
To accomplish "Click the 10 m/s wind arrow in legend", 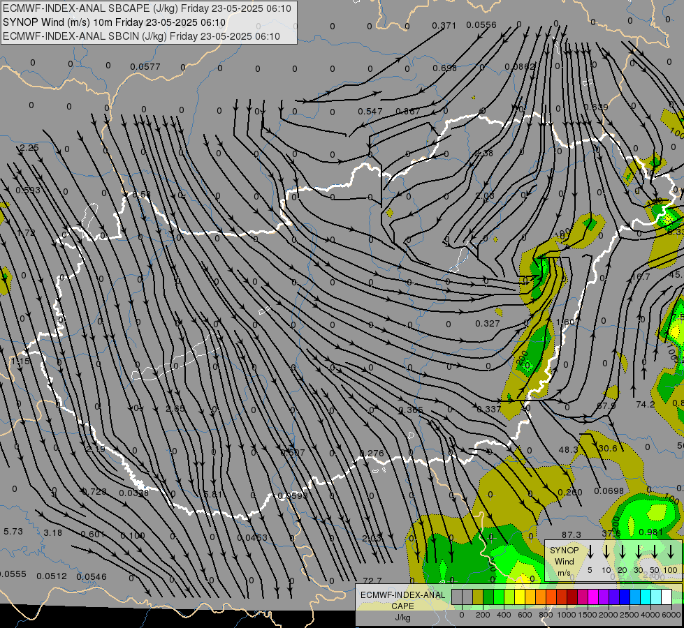I will pyautogui.click(x=606, y=551).
